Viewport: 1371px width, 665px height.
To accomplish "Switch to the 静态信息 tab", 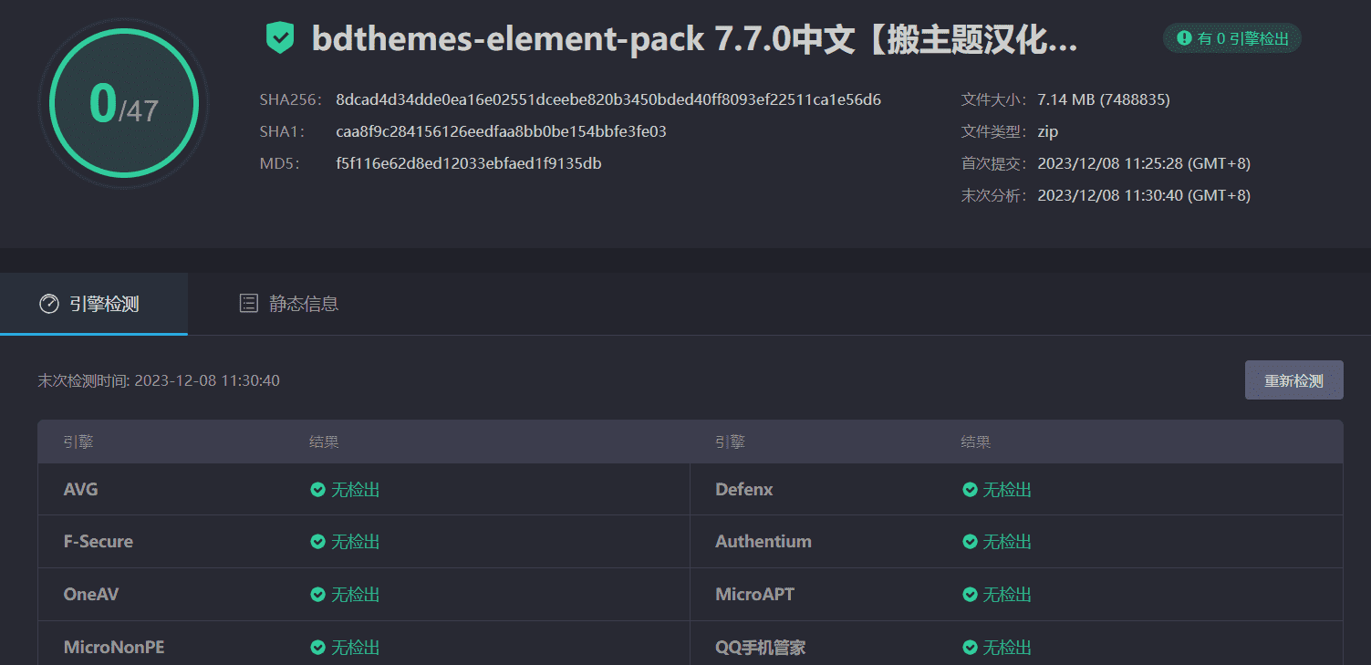I will point(288,304).
